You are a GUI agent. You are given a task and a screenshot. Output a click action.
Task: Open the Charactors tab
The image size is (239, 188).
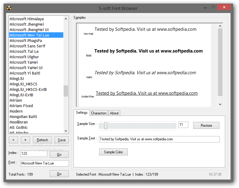(99, 113)
